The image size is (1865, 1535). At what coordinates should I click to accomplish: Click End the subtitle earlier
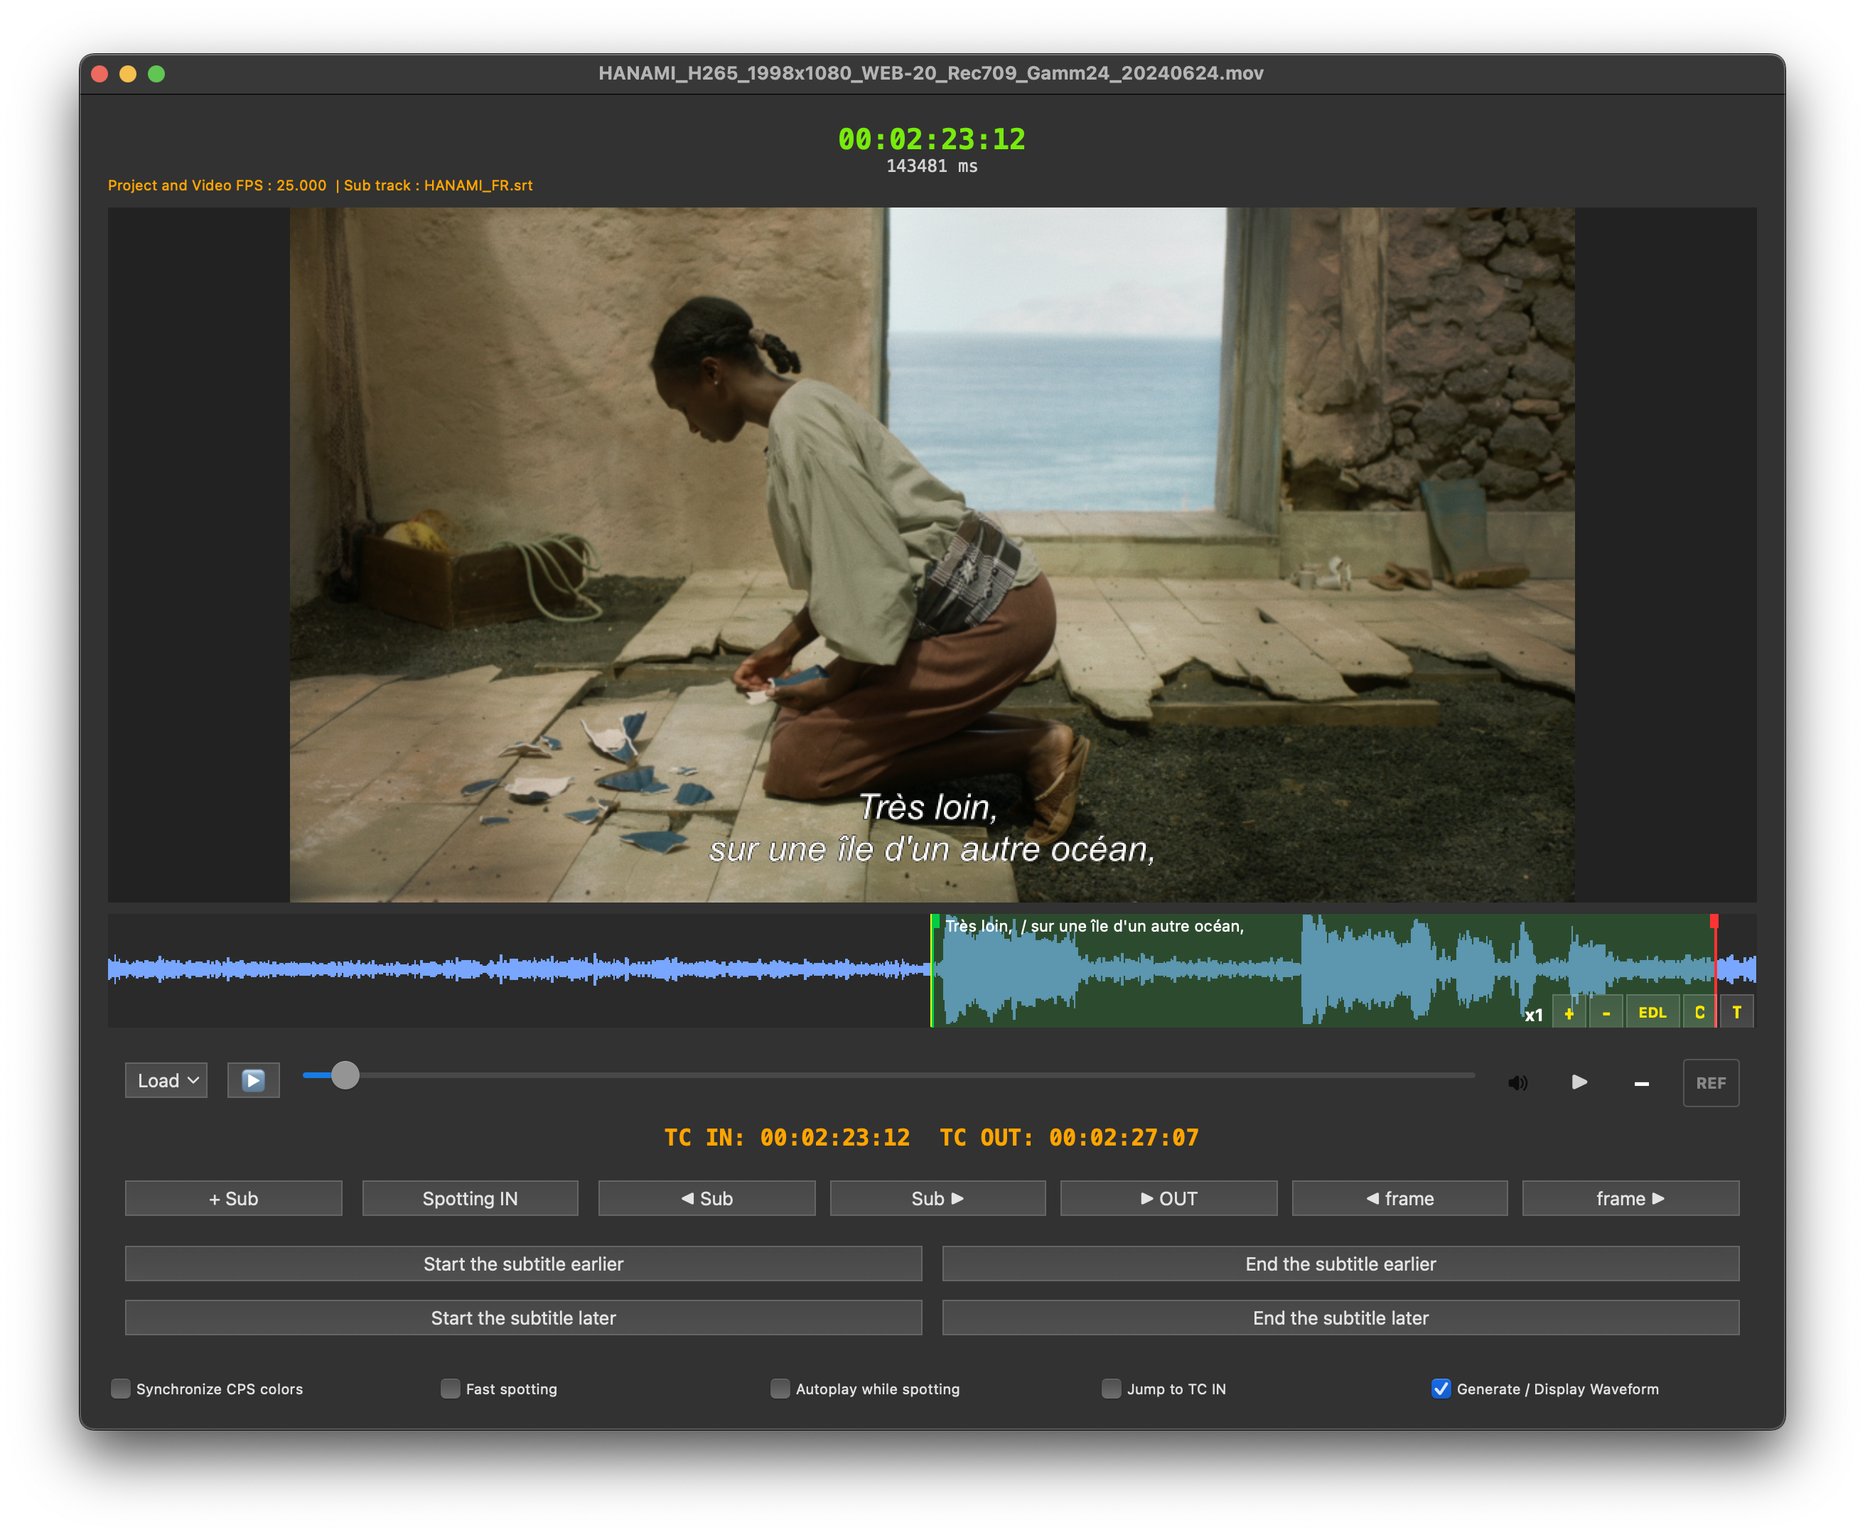[x=1340, y=1264]
